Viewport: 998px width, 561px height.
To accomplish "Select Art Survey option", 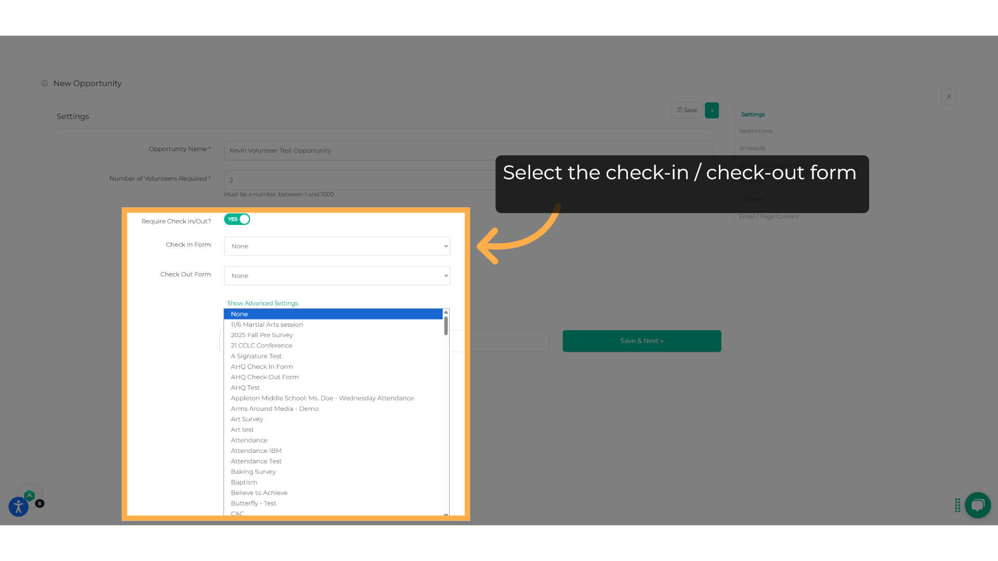I will click(333, 419).
